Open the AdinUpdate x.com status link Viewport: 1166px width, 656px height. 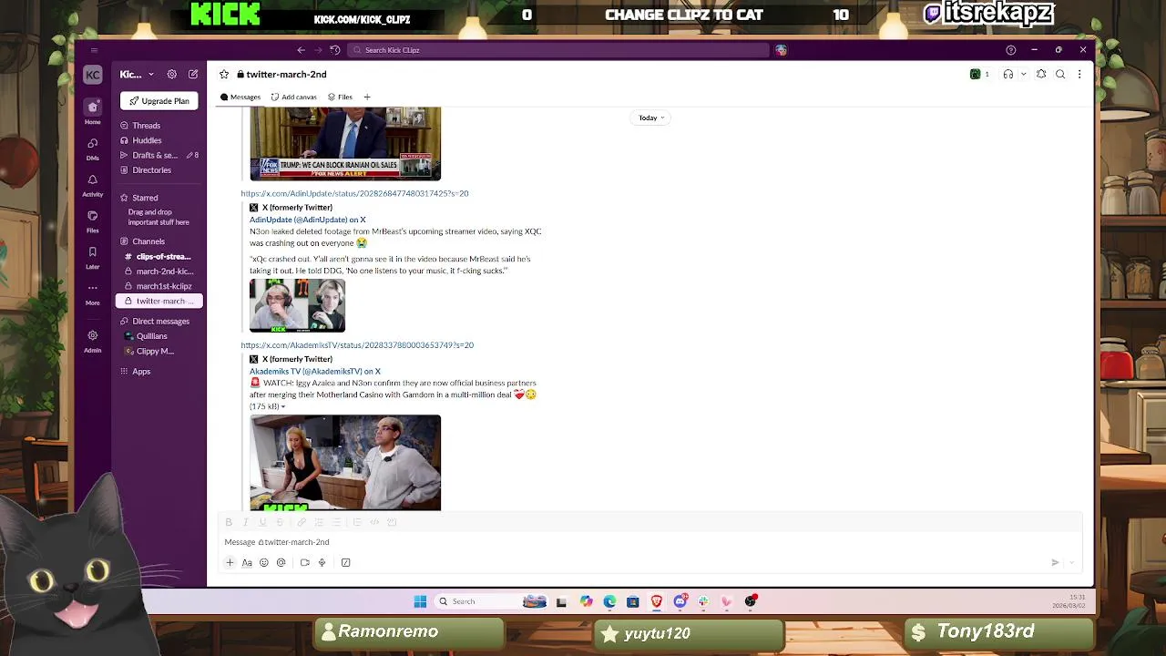354,193
